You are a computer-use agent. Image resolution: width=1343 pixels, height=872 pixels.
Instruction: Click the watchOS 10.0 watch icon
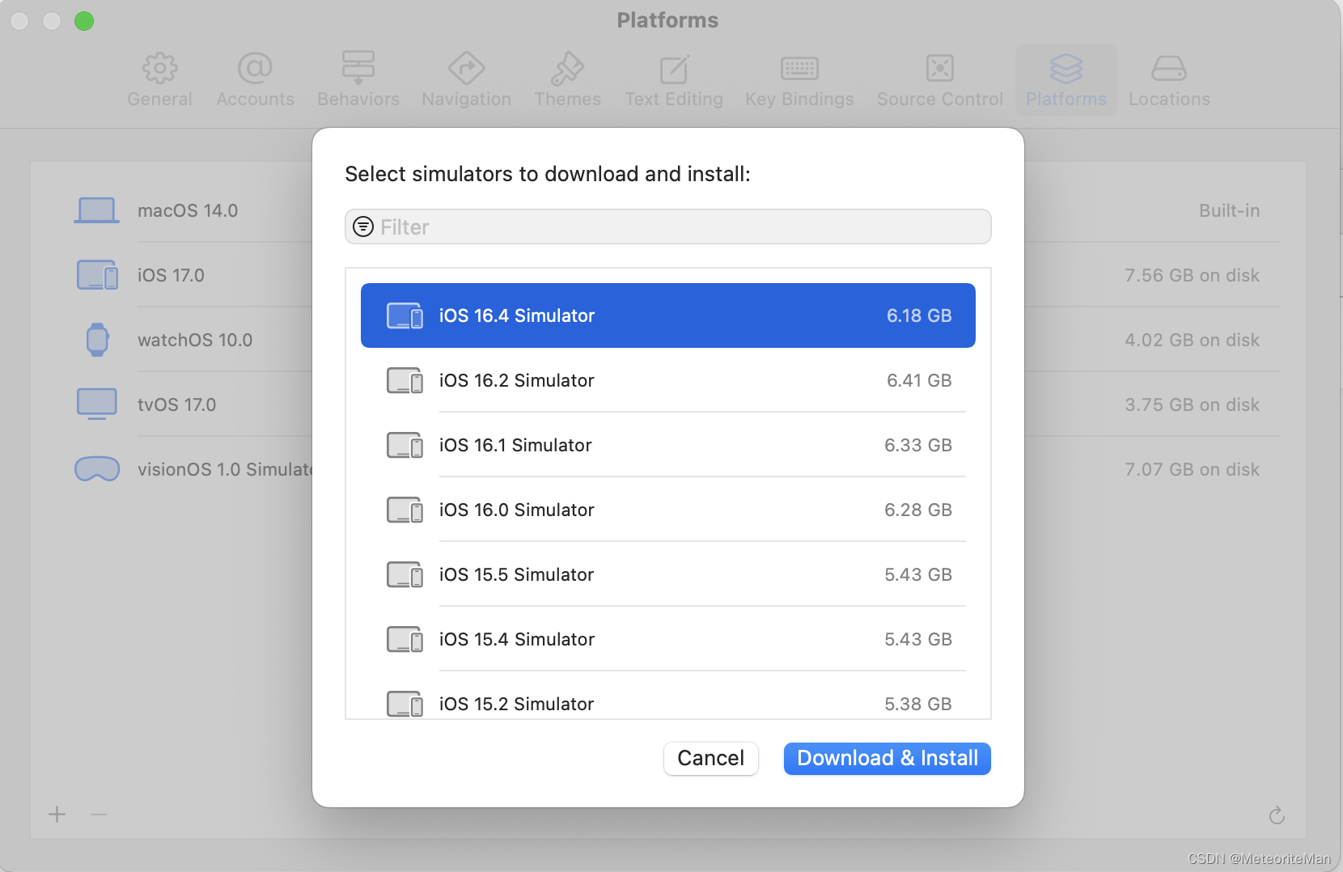[97, 340]
